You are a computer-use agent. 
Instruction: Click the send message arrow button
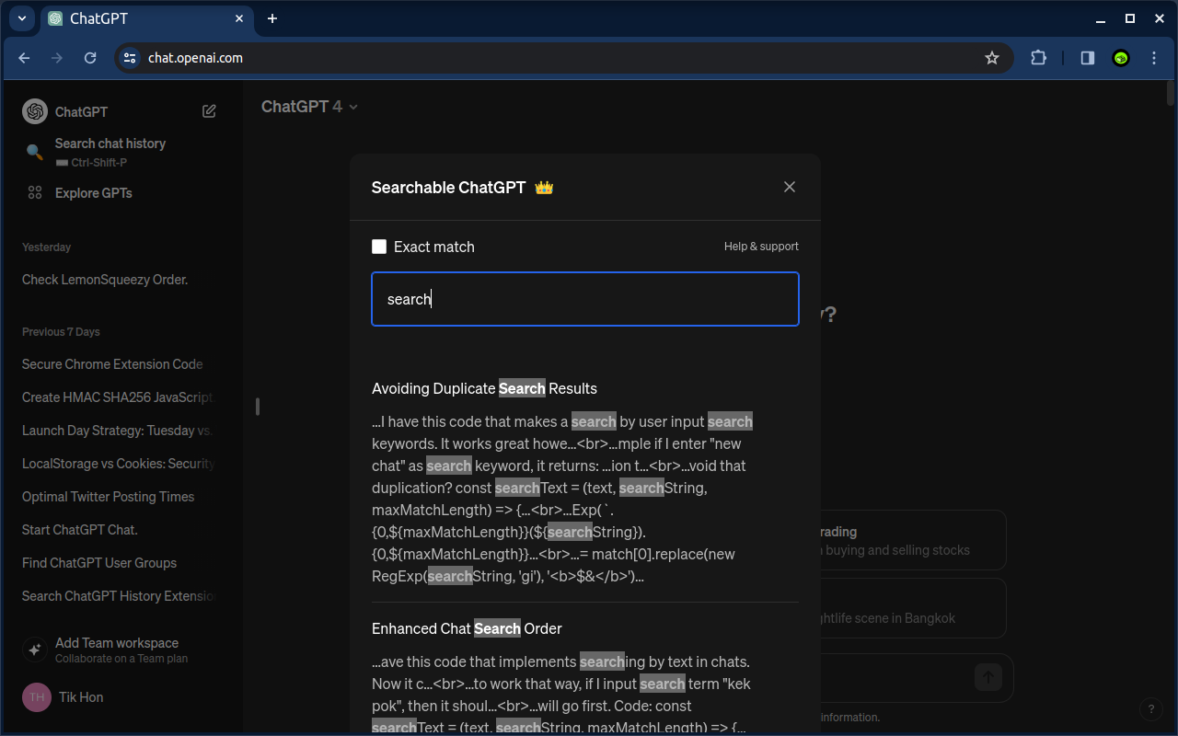(x=988, y=678)
